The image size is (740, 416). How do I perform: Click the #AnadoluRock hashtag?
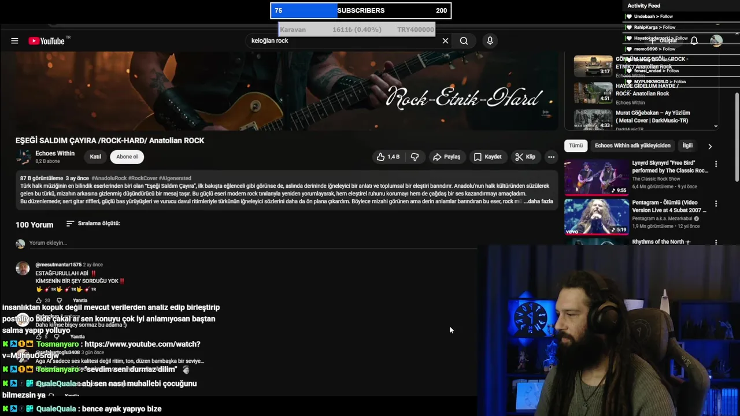click(109, 179)
